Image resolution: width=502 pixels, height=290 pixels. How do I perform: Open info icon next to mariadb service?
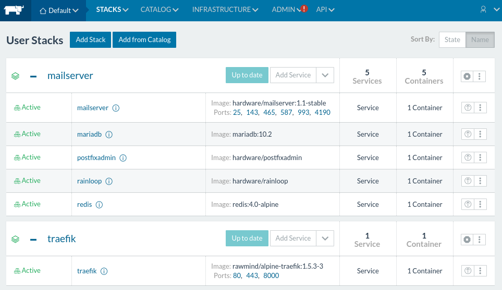pyautogui.click(x=109, y=134)
